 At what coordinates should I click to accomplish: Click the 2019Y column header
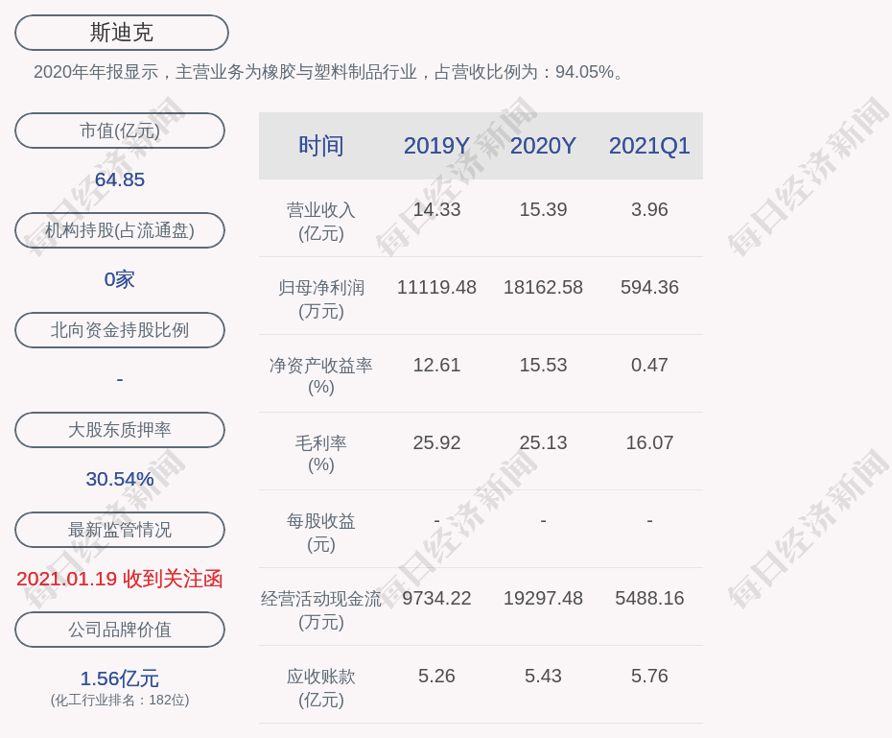(x=437, y=146)
